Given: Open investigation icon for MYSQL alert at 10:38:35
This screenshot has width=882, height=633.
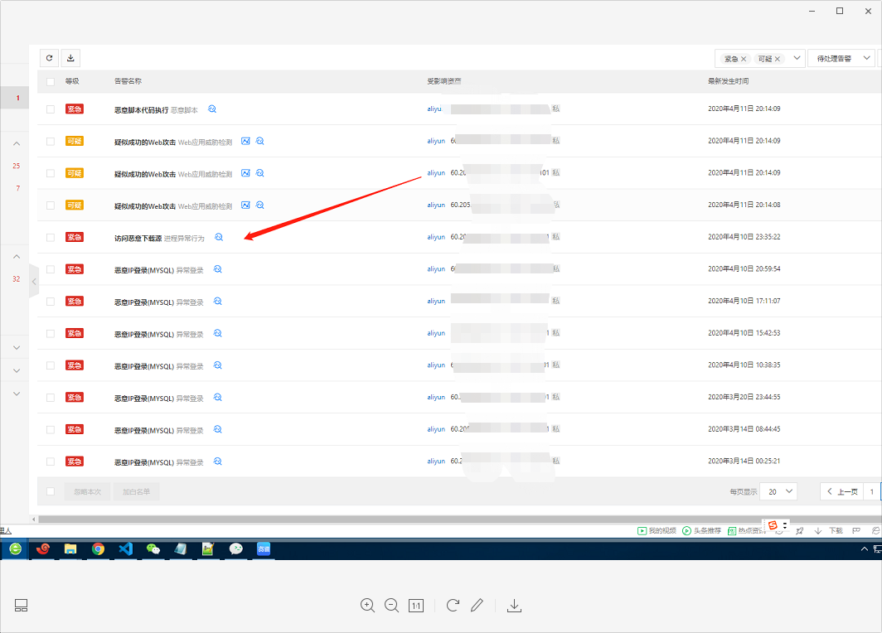Looking at the screenshot, I should tap(218, 365).
